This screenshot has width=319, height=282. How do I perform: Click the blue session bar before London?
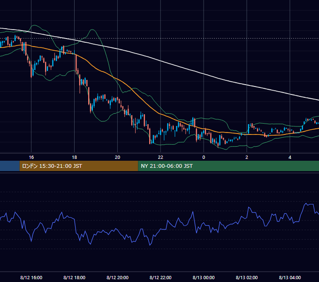[10, 166]
